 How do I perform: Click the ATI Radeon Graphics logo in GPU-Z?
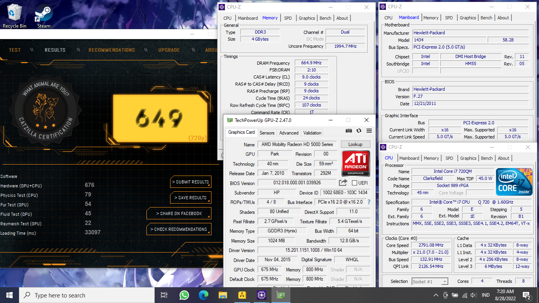pos(356,163)
